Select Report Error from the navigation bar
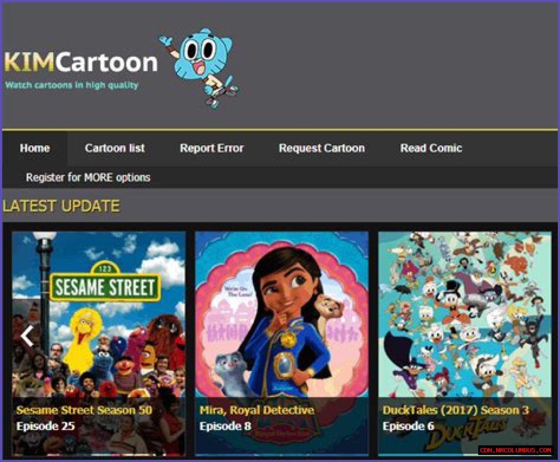560x462 pixels. 212,148
